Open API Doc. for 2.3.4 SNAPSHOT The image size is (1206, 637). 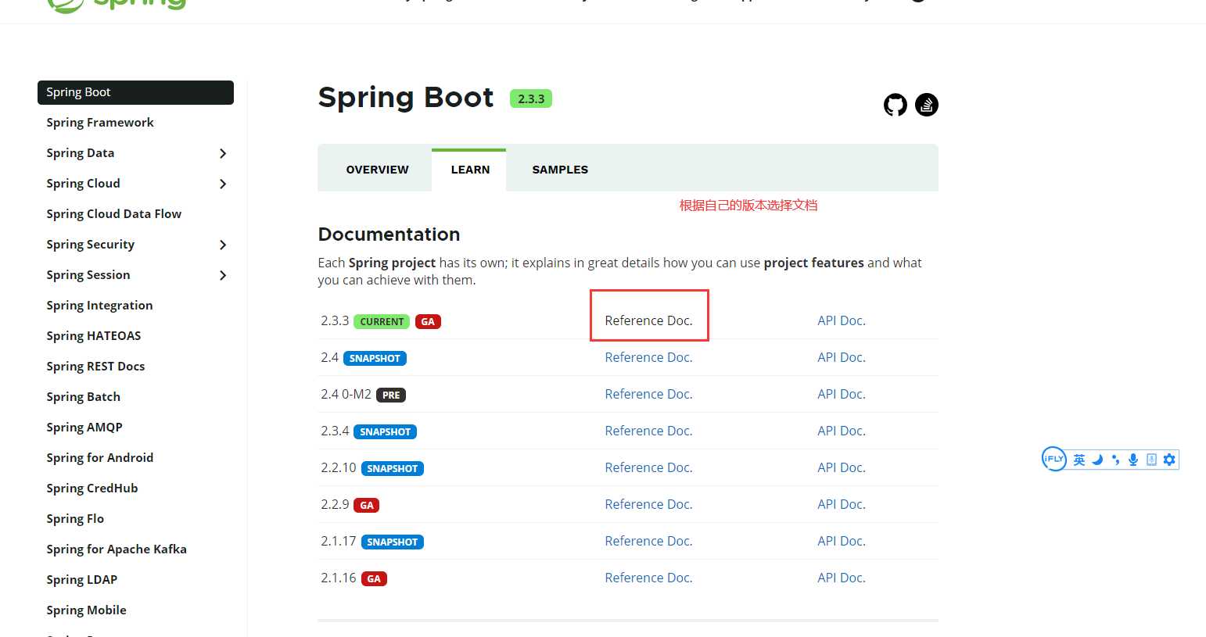coord(842,431)
